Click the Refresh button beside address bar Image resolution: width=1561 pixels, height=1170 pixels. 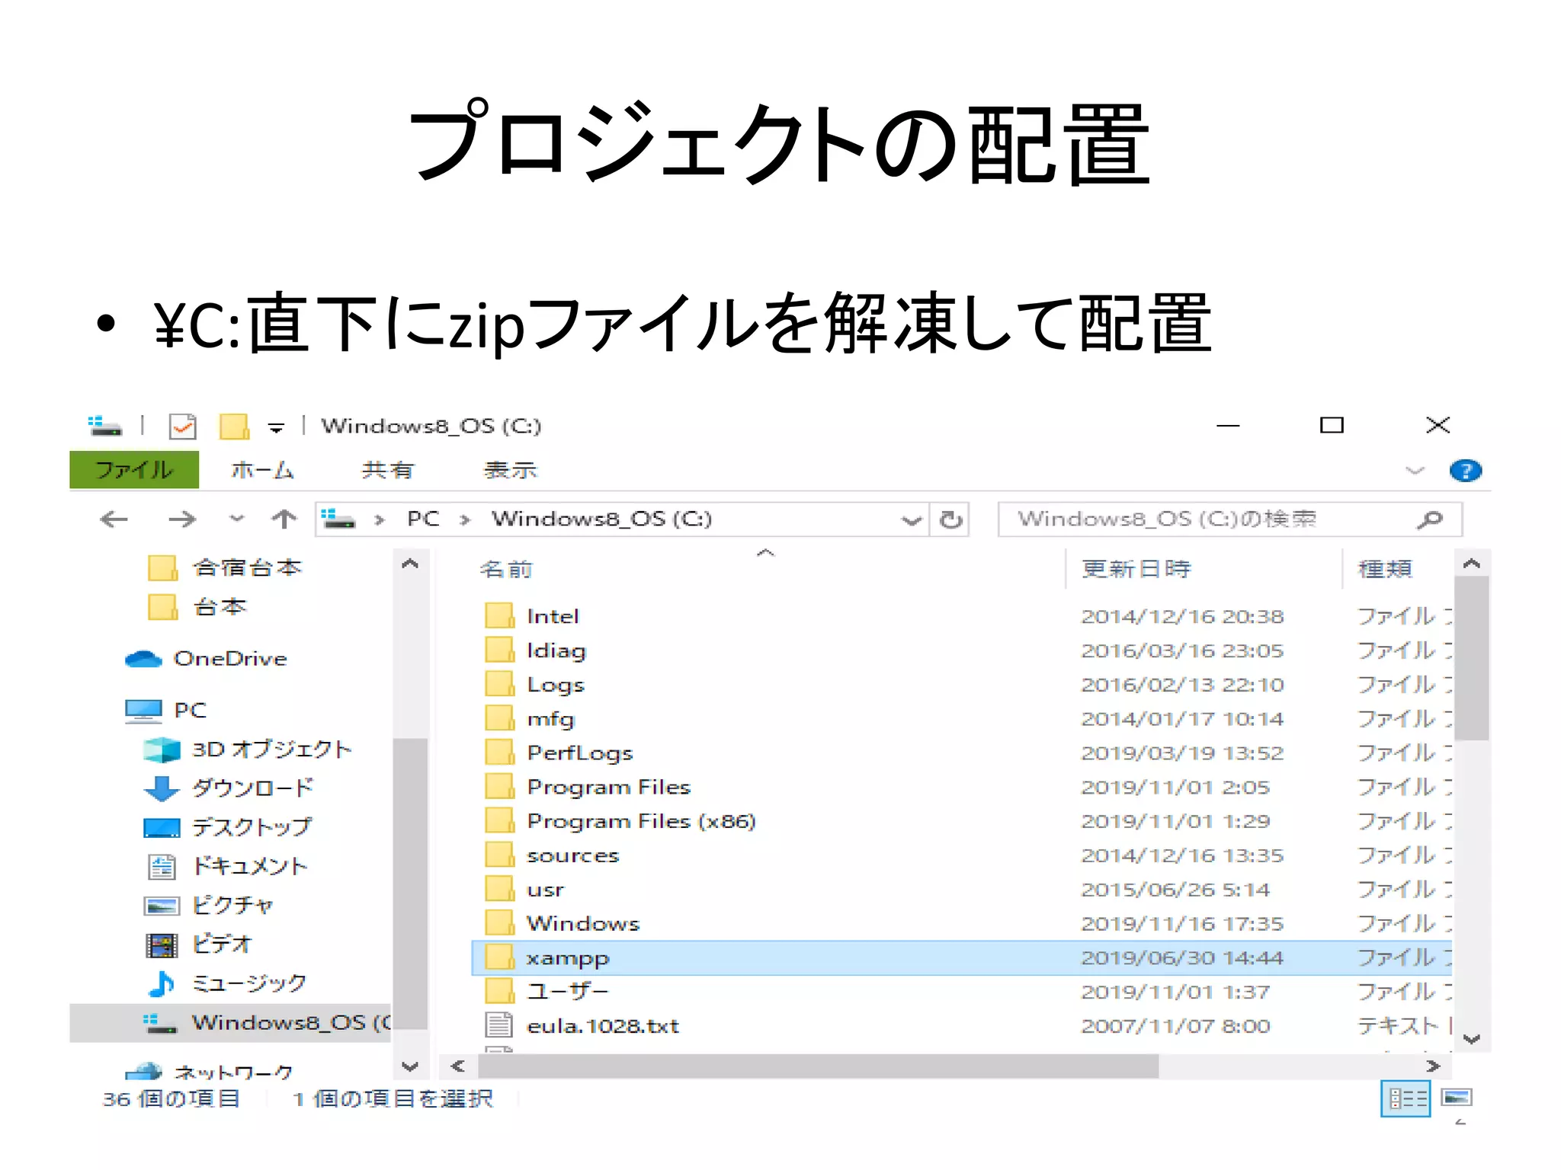[x=950, y=519]
